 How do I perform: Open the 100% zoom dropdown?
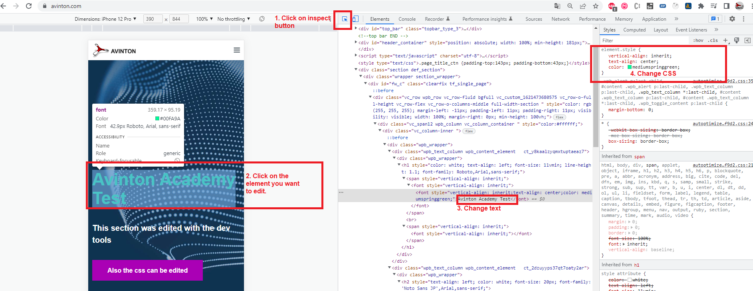click(x=204, y=19)
